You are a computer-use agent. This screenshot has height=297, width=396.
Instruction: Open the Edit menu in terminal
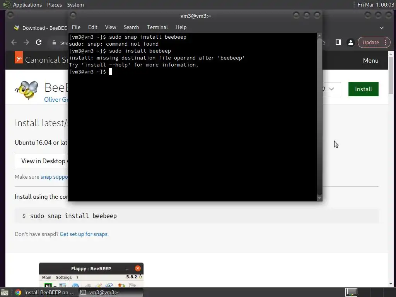93,27
